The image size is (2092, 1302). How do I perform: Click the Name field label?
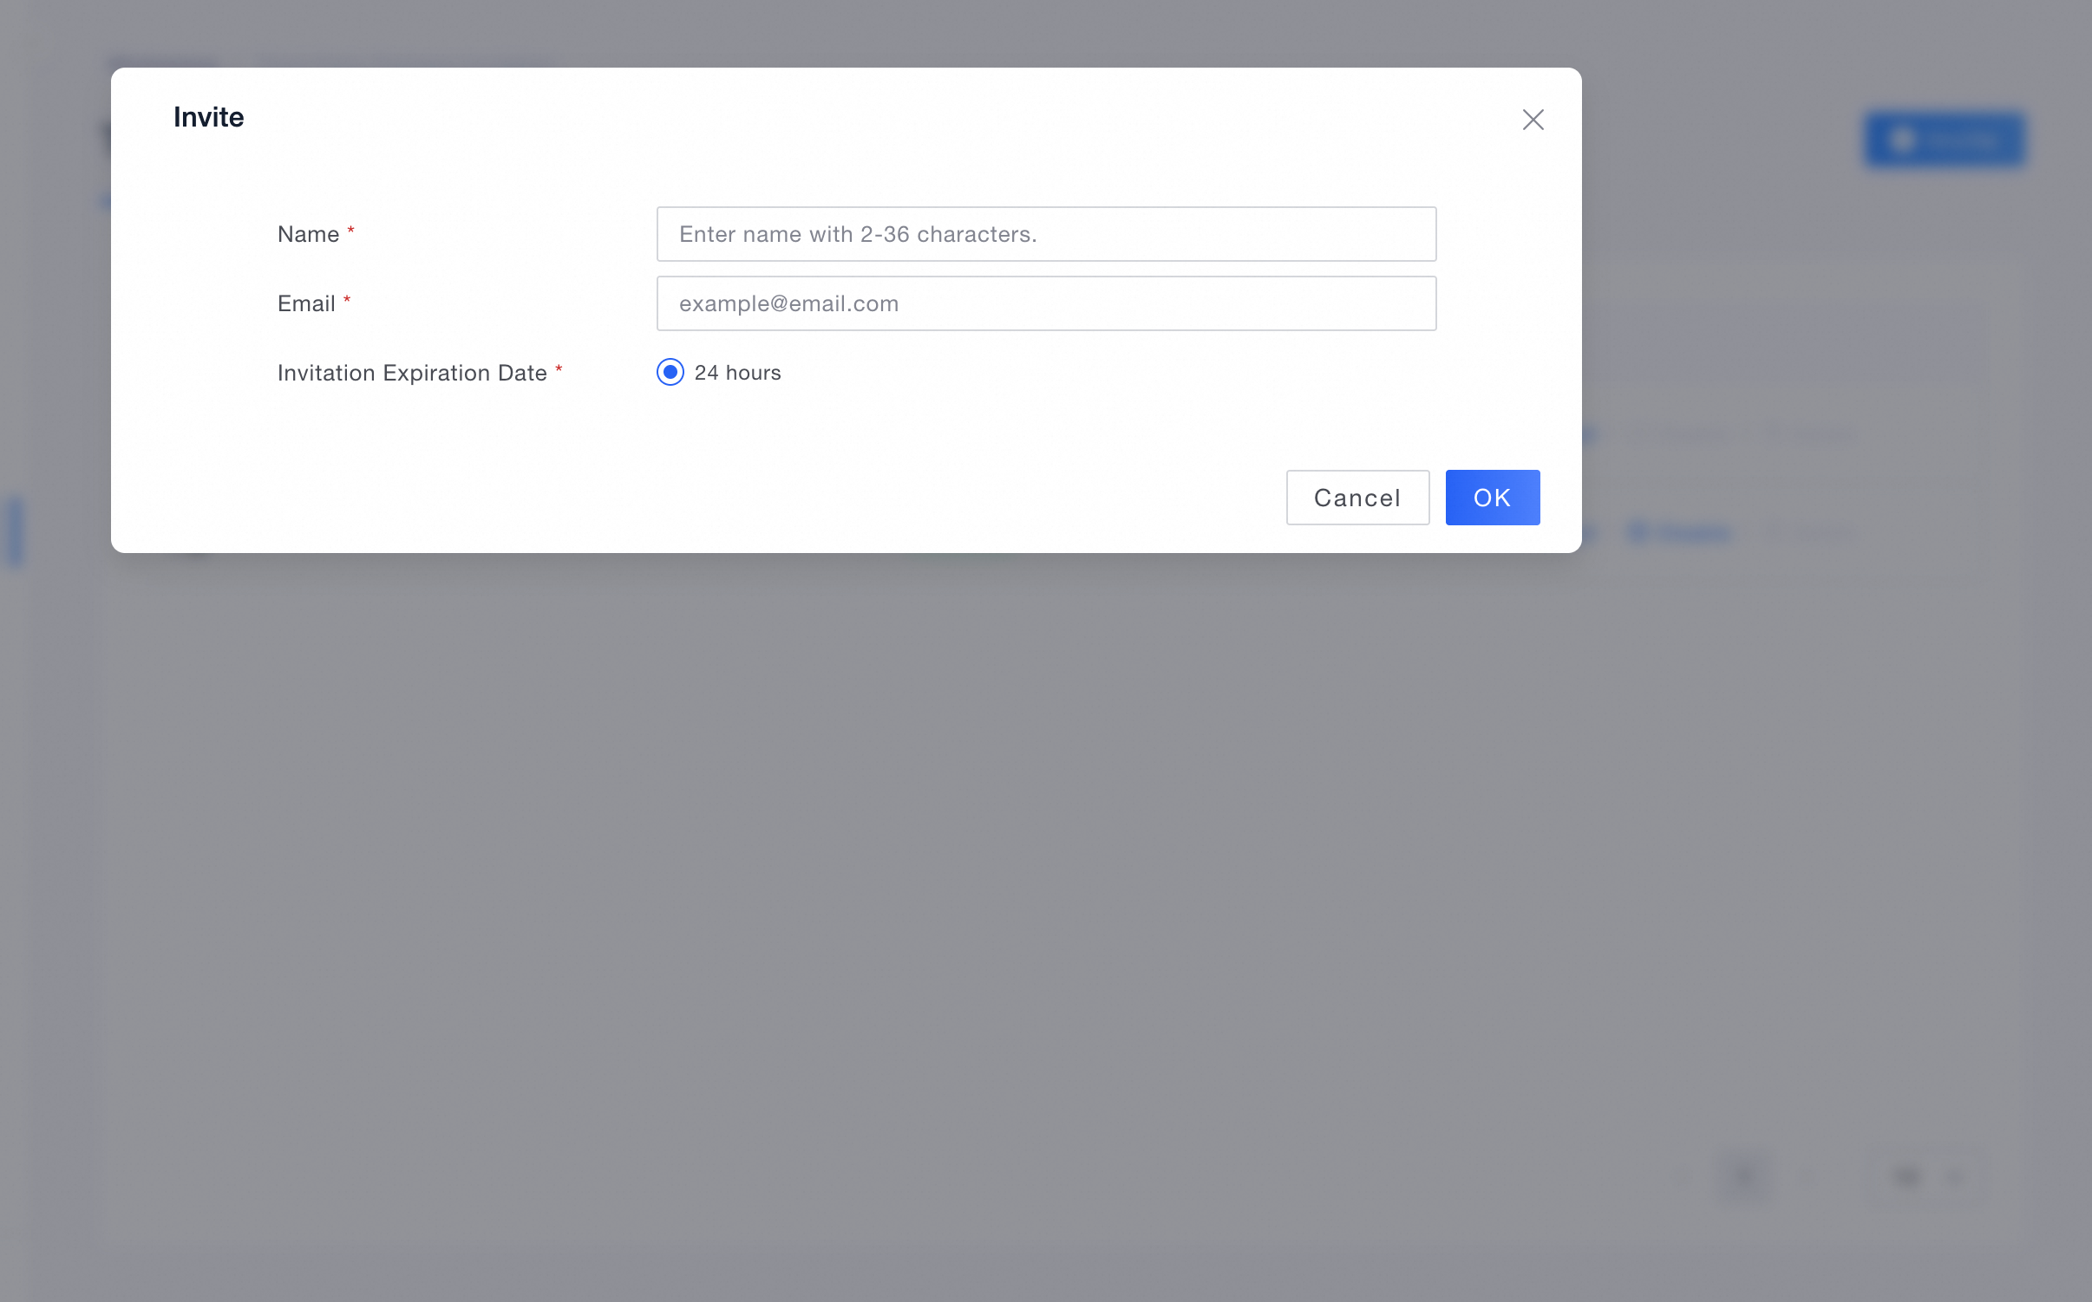[308, 234]
